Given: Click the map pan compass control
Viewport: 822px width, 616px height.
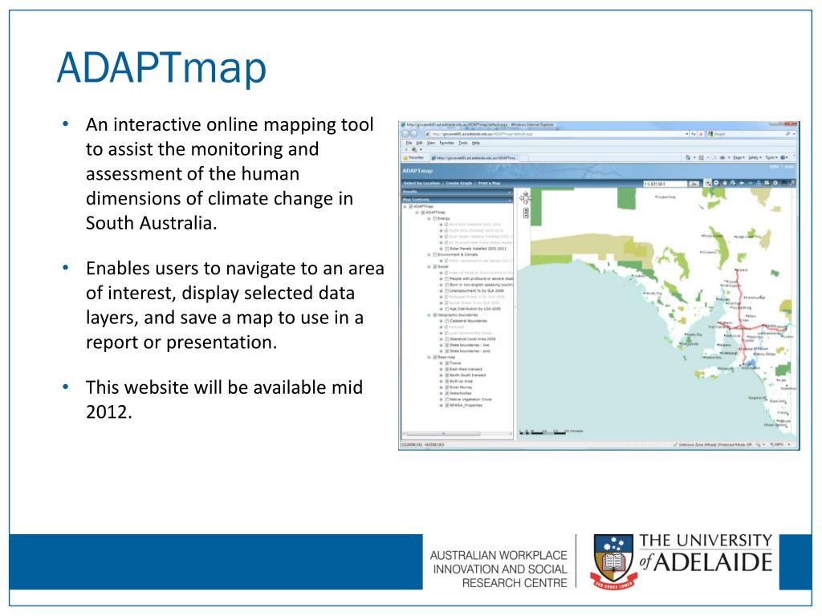Looking at the screenshot, I should tap(525, 198).
